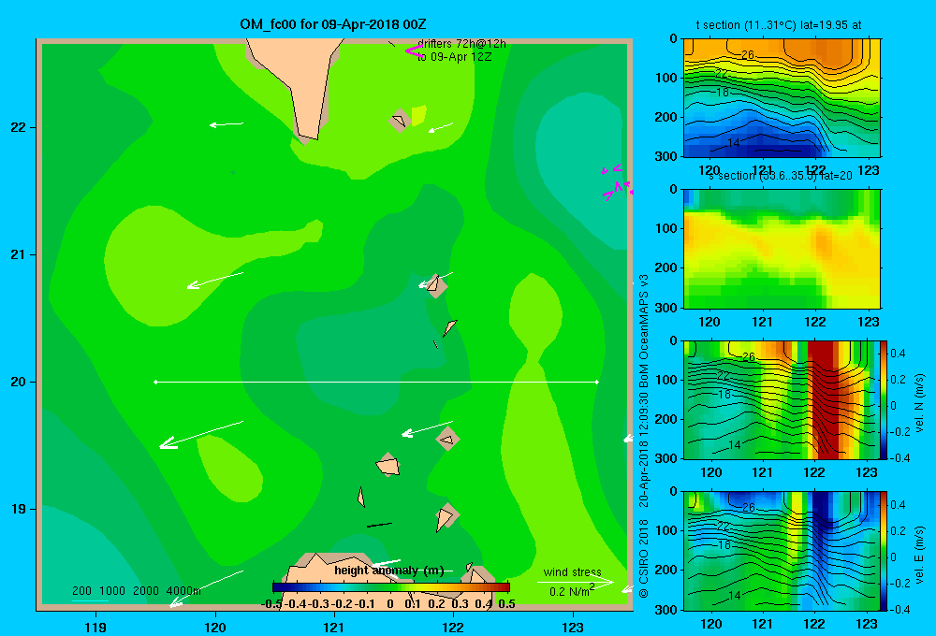Image resolution: width=936 pixels, height=636 pixels.
Task: Click the 0.5 value on the height anomaly scale
Action: click(506, 603)
